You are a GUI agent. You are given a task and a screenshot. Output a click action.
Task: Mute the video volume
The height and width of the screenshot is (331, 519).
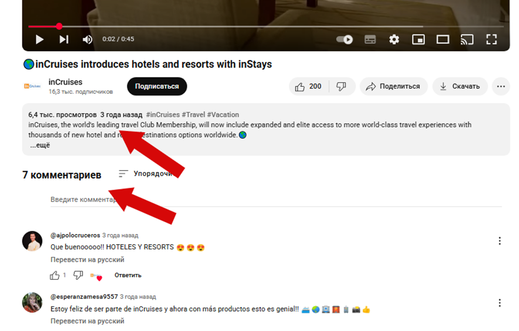[87, 39]
